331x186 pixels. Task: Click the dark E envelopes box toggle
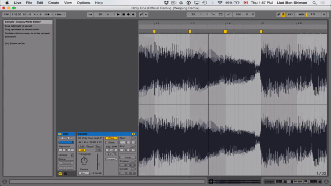[65, 174]
